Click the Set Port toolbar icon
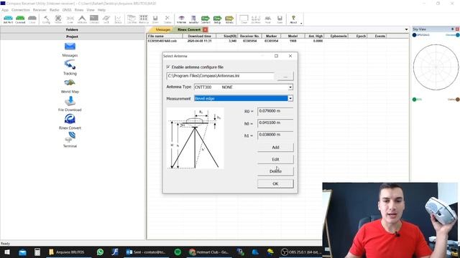Viewport: 460px width, 258px height. tap(8, 19)
